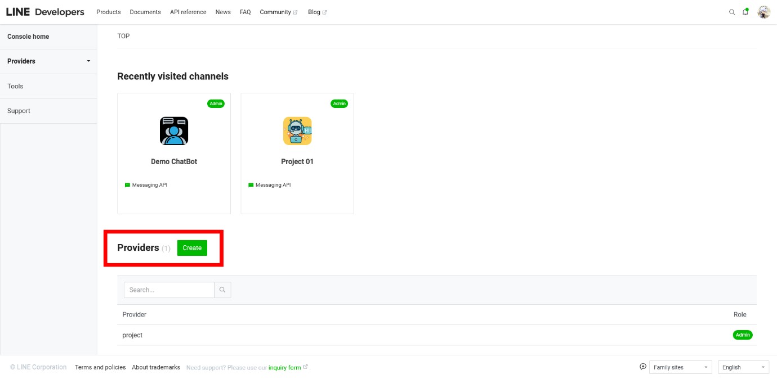777x379 pixels.
Task: Click the Project 01 robot icon
Action: 297,131
